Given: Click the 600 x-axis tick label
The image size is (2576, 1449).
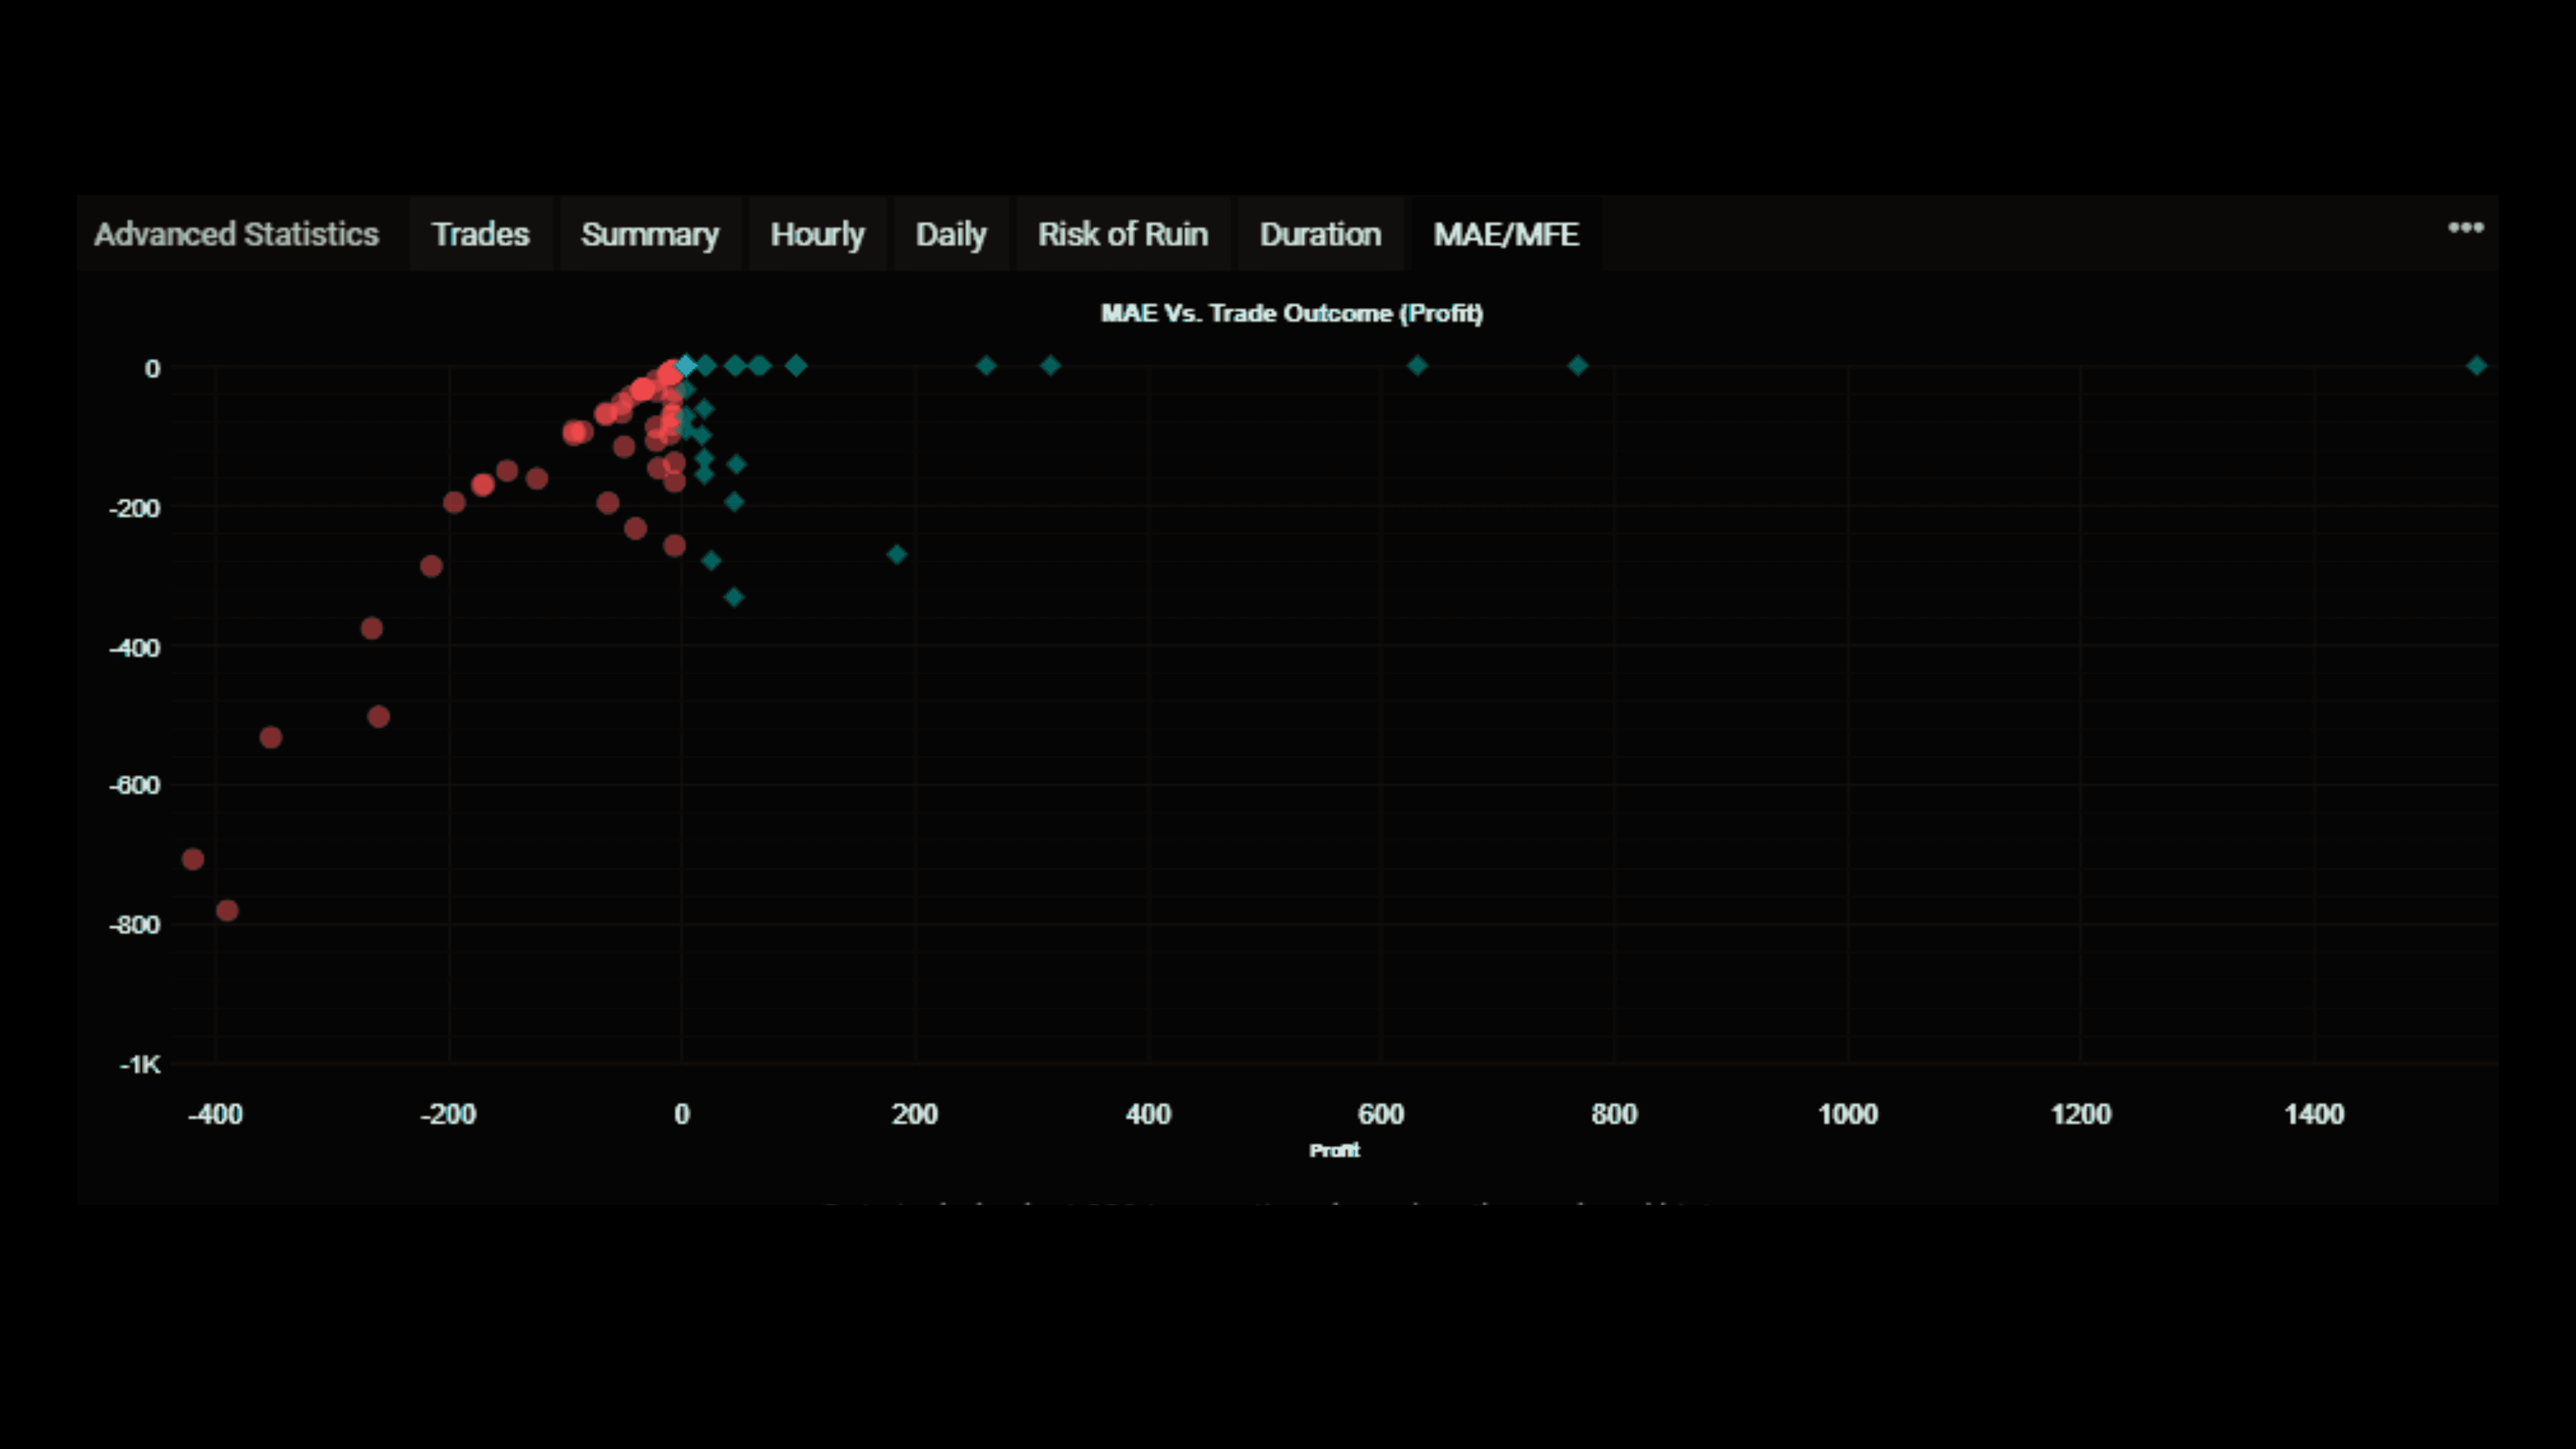Looking at the screenshot, I should coord(1381,1114).
